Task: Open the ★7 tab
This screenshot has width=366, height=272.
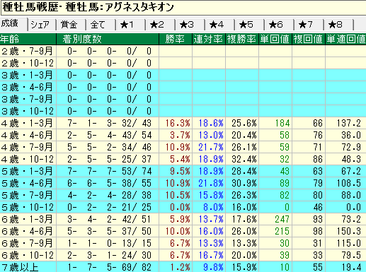Action: tap(309, 25)
